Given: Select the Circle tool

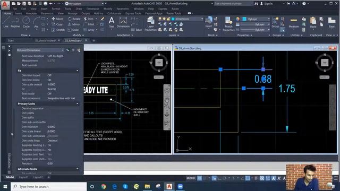Looking at the screenshot, I should [26, 22].
